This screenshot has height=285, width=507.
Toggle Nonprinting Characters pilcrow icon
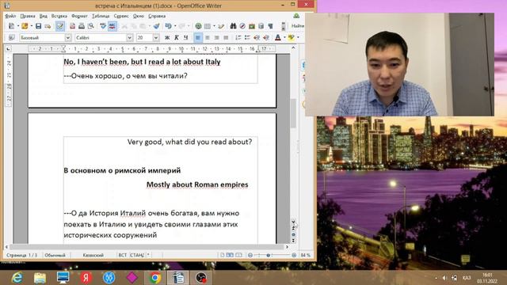(270, 26)
